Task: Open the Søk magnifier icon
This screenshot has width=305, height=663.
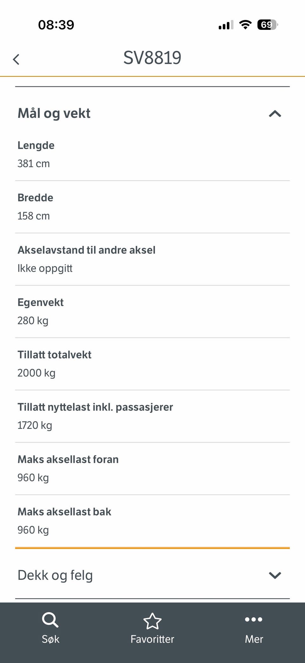Action: [x=50, y=620]
